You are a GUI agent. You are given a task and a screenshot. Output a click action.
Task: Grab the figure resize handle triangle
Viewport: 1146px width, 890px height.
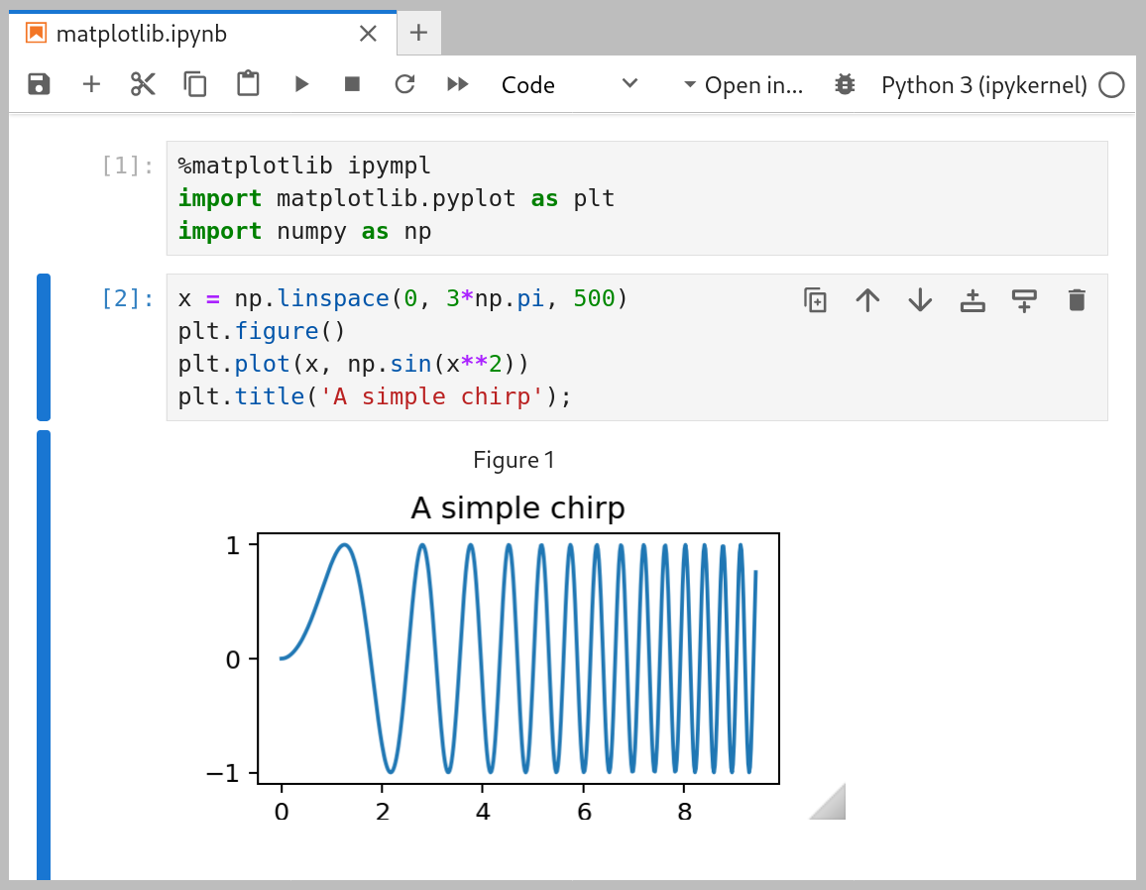click(832, 805)
